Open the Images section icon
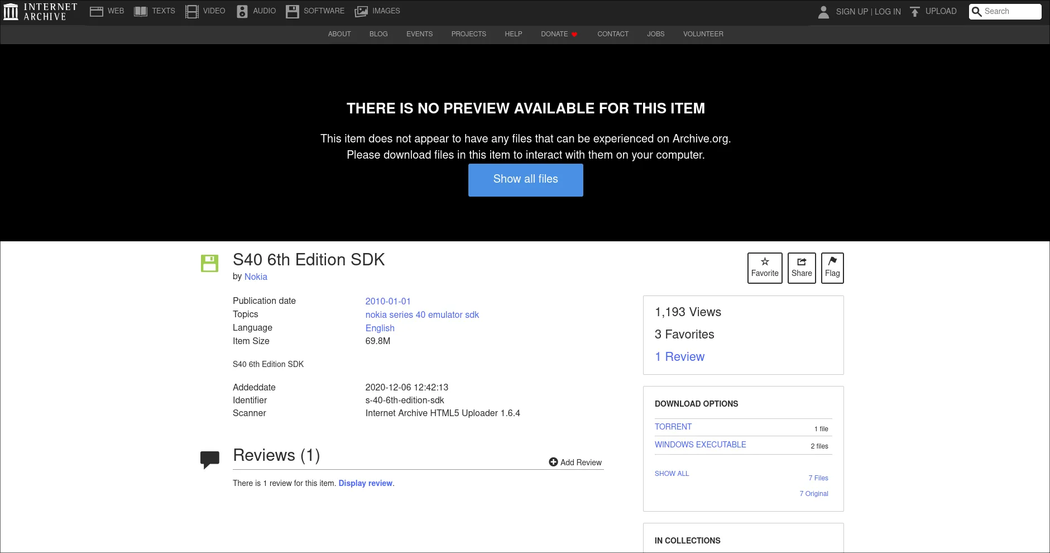 (x=361, y=11)
